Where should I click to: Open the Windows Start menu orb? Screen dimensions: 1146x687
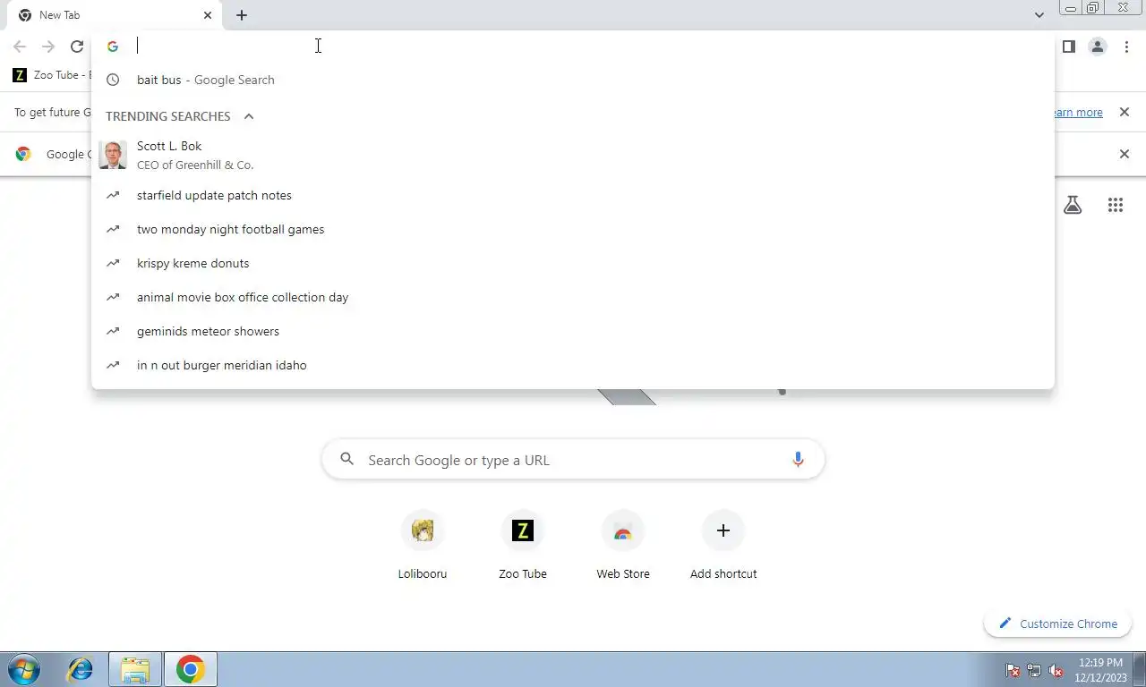pos(24,669)
